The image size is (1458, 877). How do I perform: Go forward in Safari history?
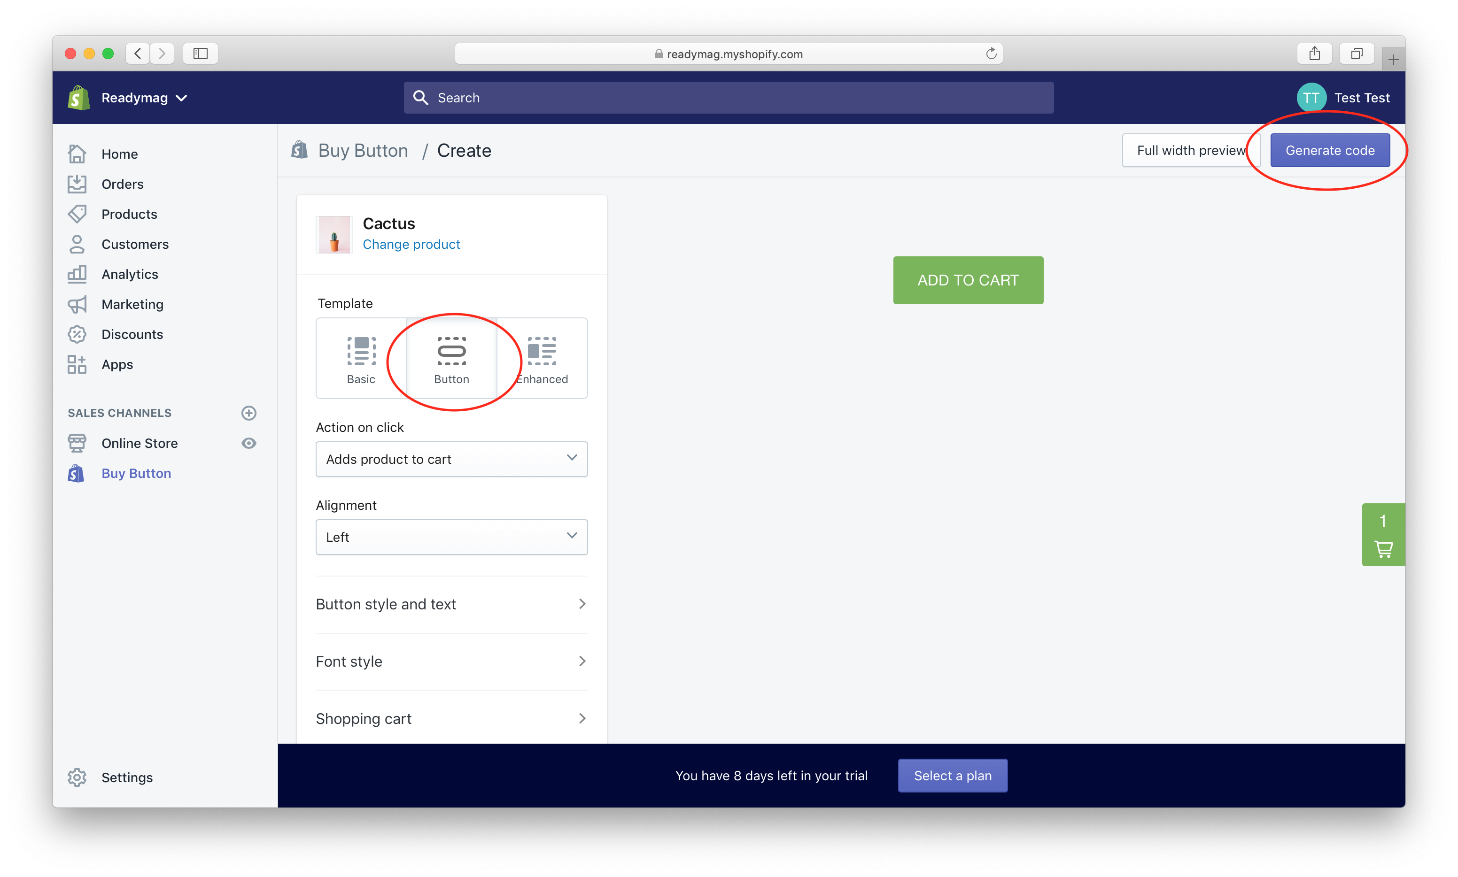pyautogui.click(x=162, y=54)
